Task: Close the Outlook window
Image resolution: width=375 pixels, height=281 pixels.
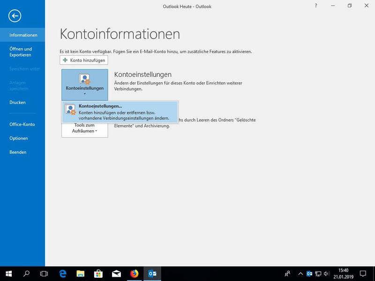Action: click(367, 6)
